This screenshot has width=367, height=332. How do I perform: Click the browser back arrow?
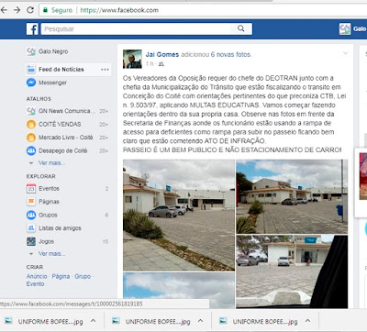pyautogui.click(x=4, y=10)
